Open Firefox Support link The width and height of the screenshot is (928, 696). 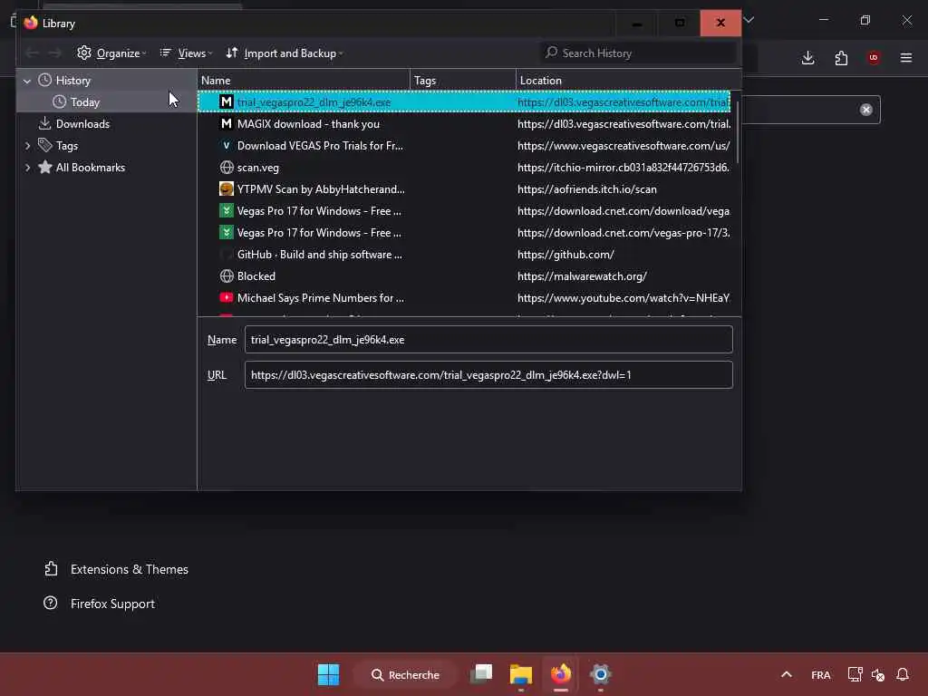coord(100,604)
